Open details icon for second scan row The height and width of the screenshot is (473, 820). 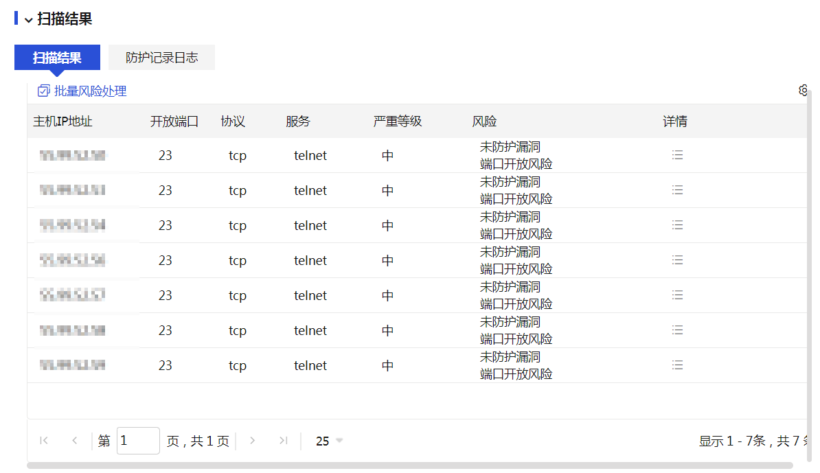pos(677,190)
